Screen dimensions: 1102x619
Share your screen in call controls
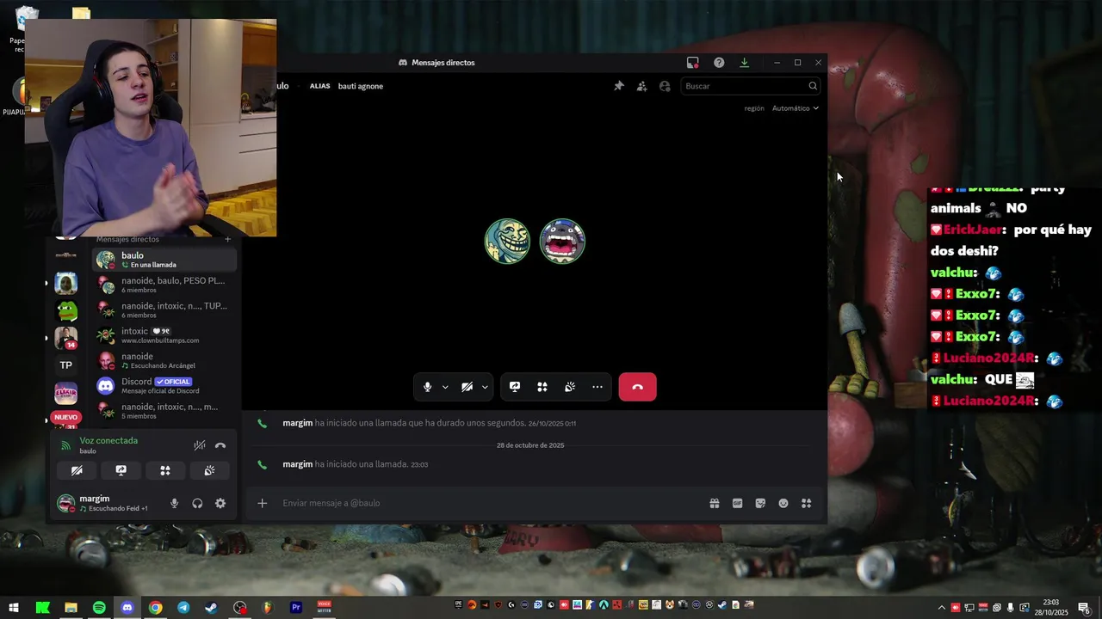pos(515,387)
